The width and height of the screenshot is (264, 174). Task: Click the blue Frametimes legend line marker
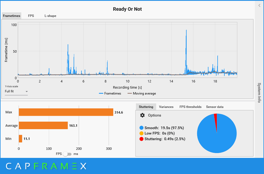click(101, 93)
